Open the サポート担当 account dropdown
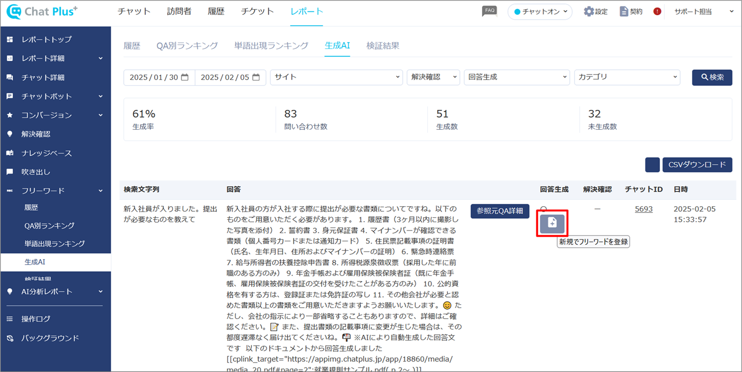 coord(704,12)
